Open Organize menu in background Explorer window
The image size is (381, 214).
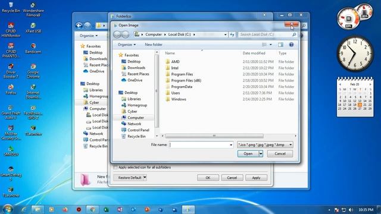(x=89, y=36)
